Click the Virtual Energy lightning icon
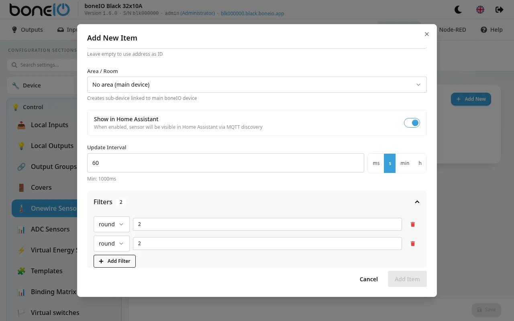 21,250
